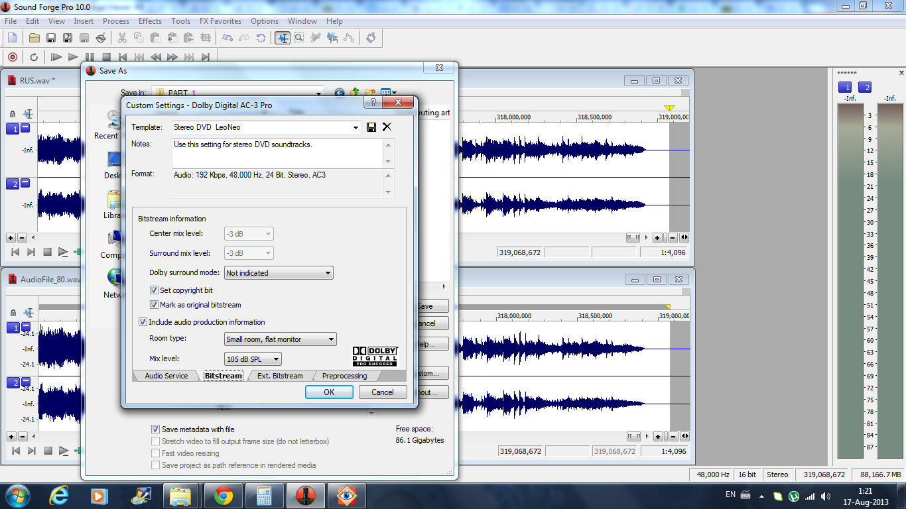Click the Notes field scroll down arrow
Screen dimensions: 906x509
click(x=389, y=162)
